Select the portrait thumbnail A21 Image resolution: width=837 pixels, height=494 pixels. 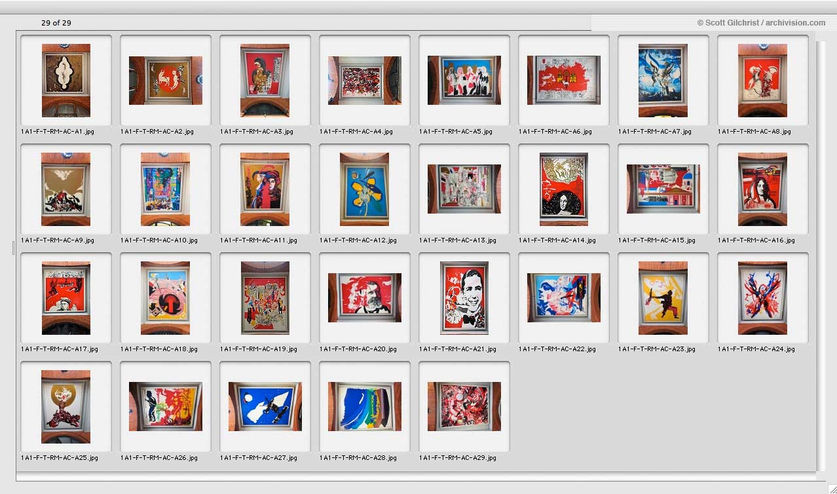pyautogui.click(x=464, y=298)
